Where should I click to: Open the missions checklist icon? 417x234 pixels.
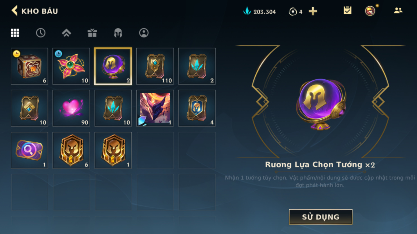tap(347, 11)
